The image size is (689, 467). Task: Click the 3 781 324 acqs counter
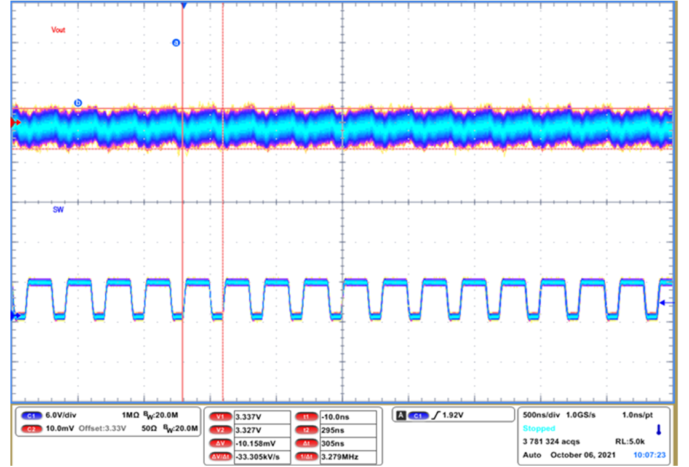551,441
